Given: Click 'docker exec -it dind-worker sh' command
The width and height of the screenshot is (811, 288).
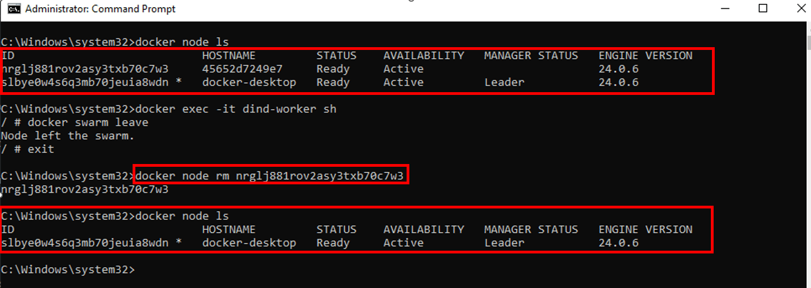Looking at the screenshot, I should (x=236, y=109).
